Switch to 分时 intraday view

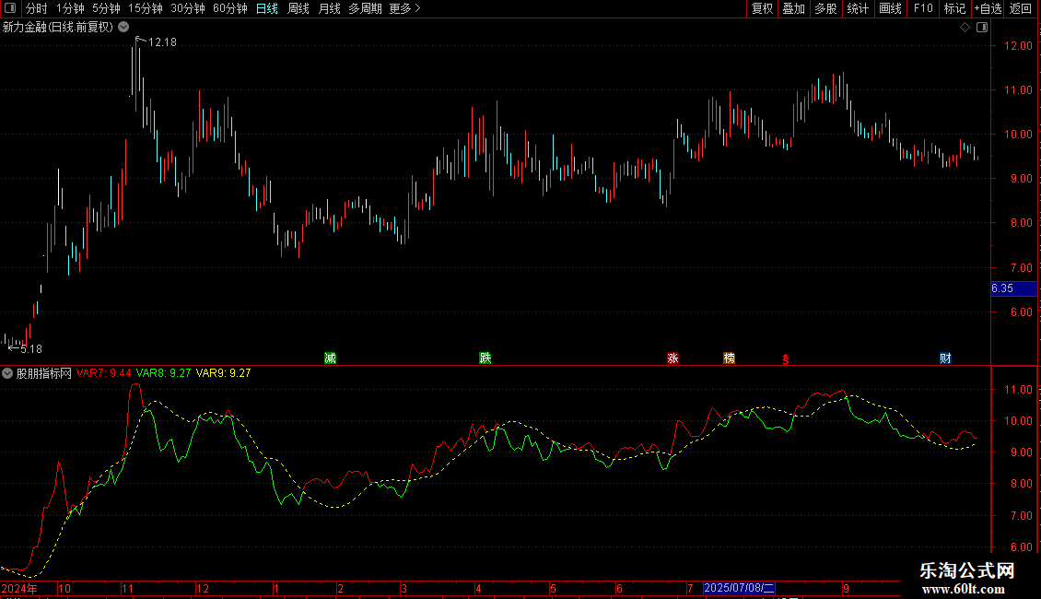coord(37,8)
